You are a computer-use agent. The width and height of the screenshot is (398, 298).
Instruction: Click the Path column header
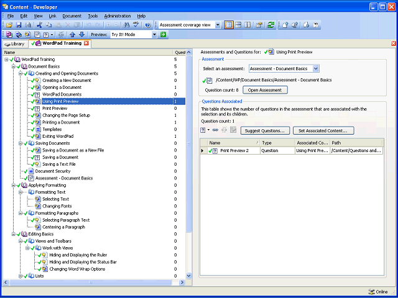coord(356,143)
